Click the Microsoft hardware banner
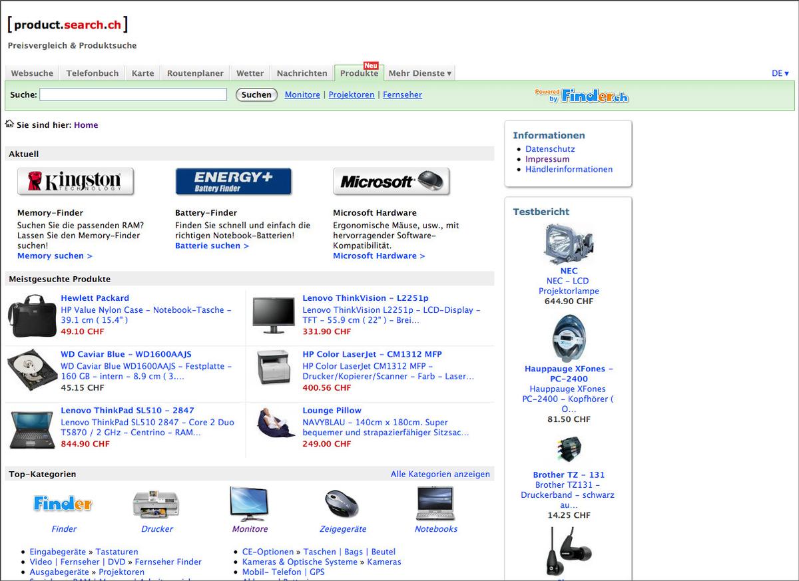This screenshot has width=799, height=581. (x=392, y=181)
